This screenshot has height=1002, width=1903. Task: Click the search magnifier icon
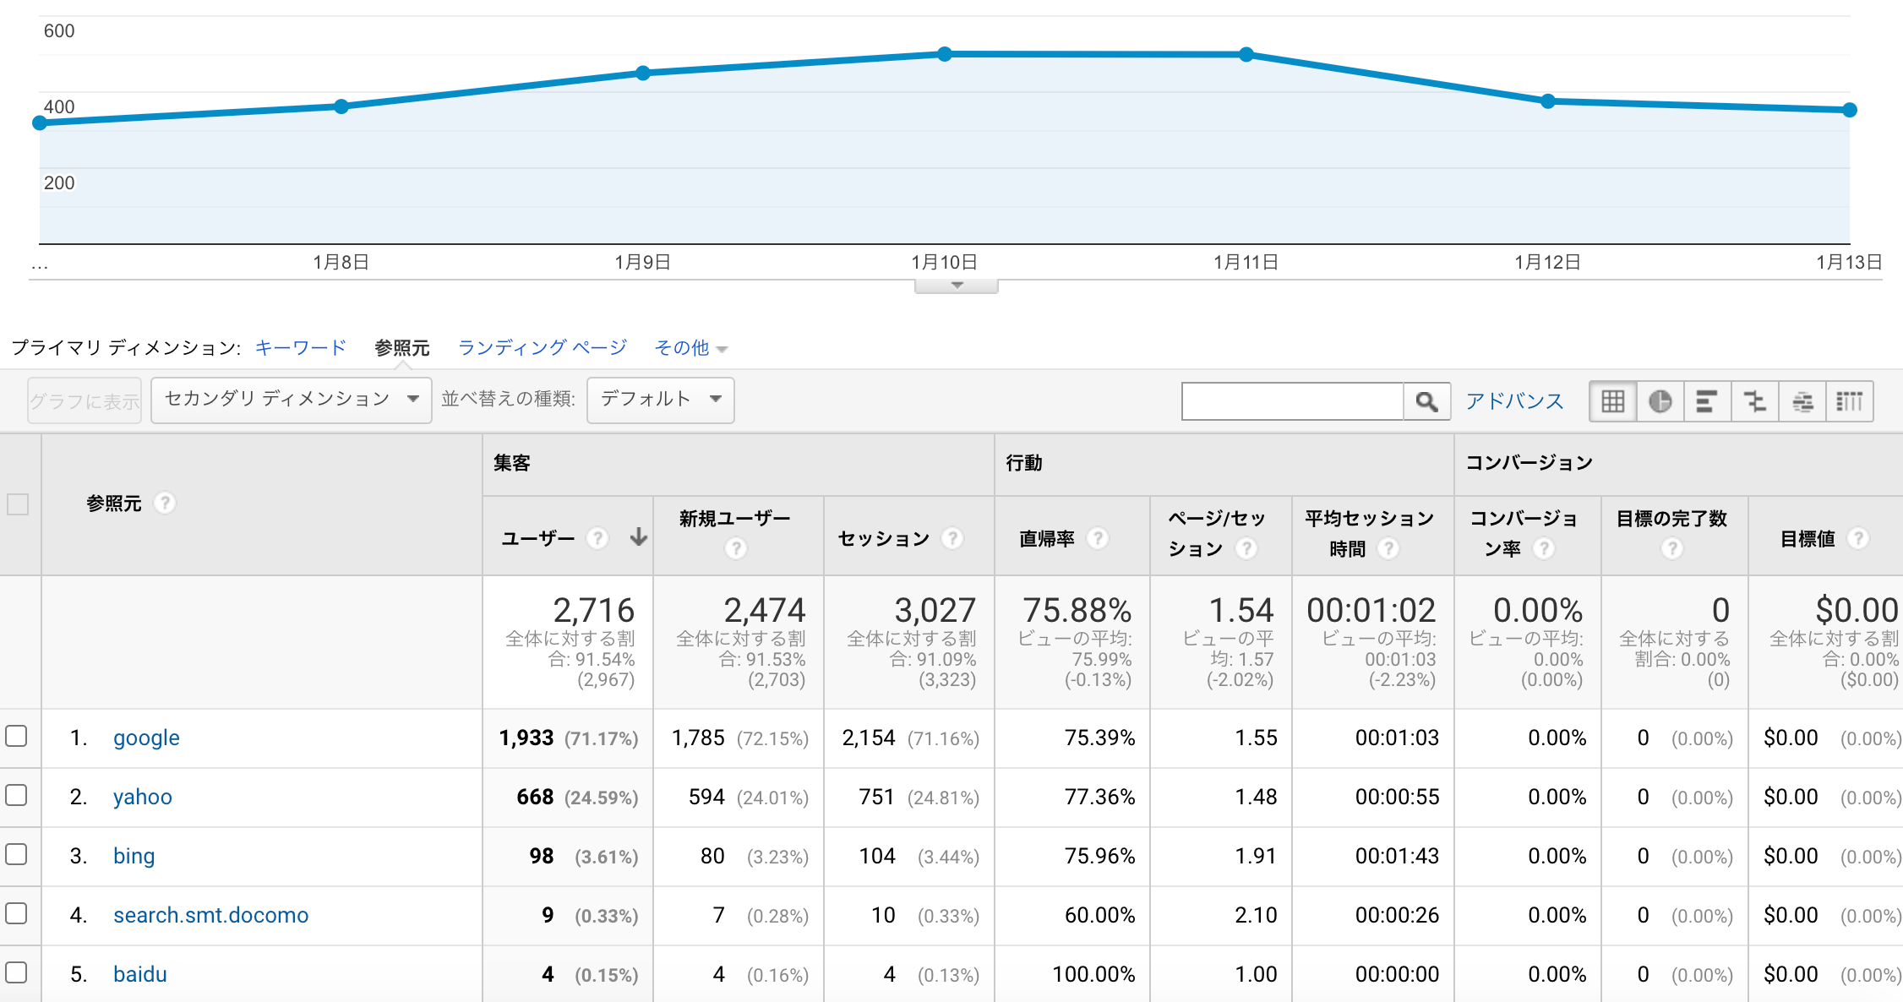click(1426, 400)
